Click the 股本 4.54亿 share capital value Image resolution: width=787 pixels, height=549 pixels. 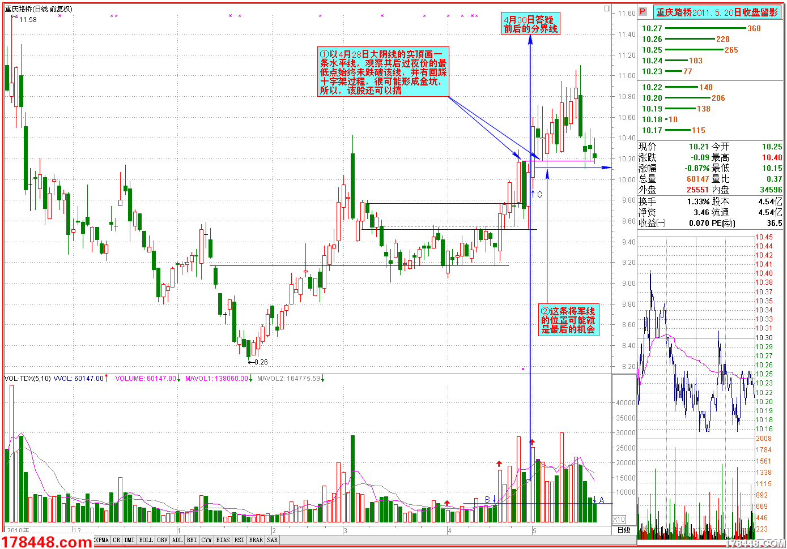click(771, 201)
